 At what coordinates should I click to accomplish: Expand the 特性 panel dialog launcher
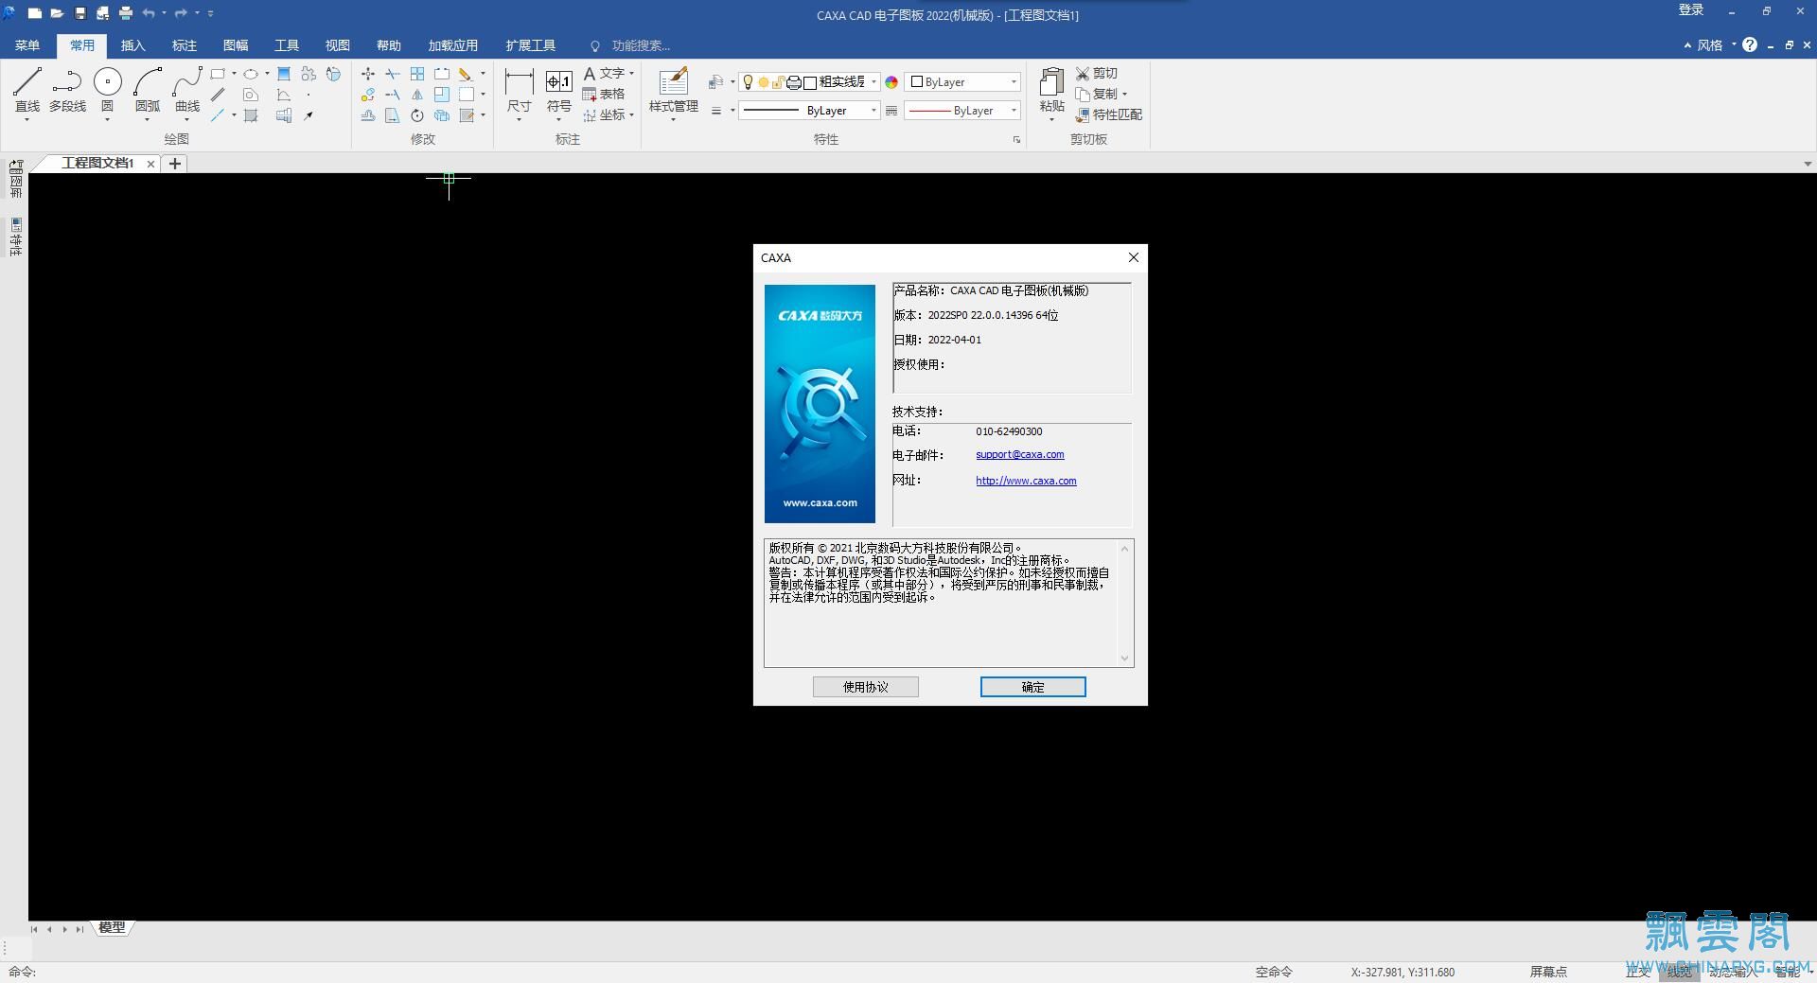coord(1016,140)
